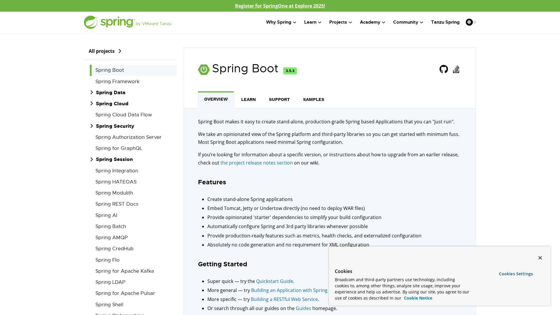
Task: Switch to the LEARN tab
Action: coord(249,99)
